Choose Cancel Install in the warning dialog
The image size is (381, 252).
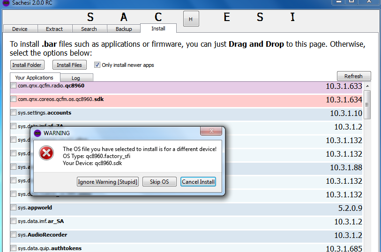tap(198, 182)
